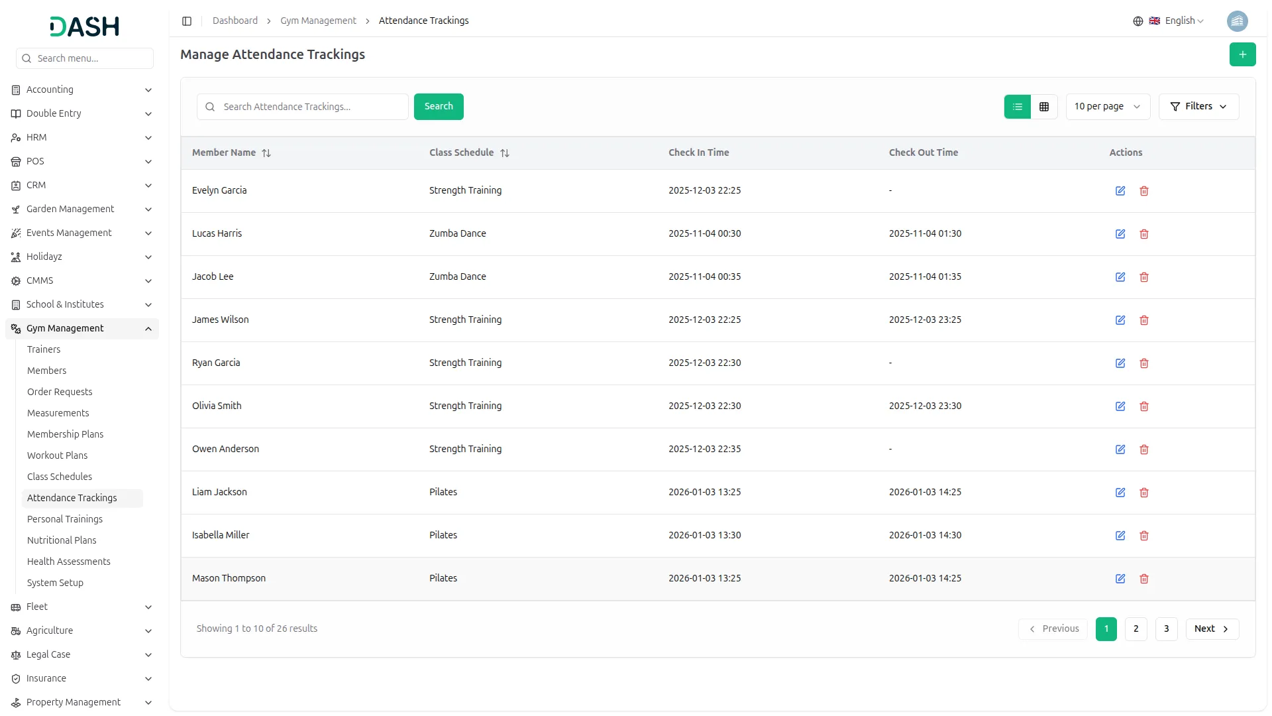1272x716 pixels.
Task: Open Class Schedules in sidebar
Action: [60, 477]
